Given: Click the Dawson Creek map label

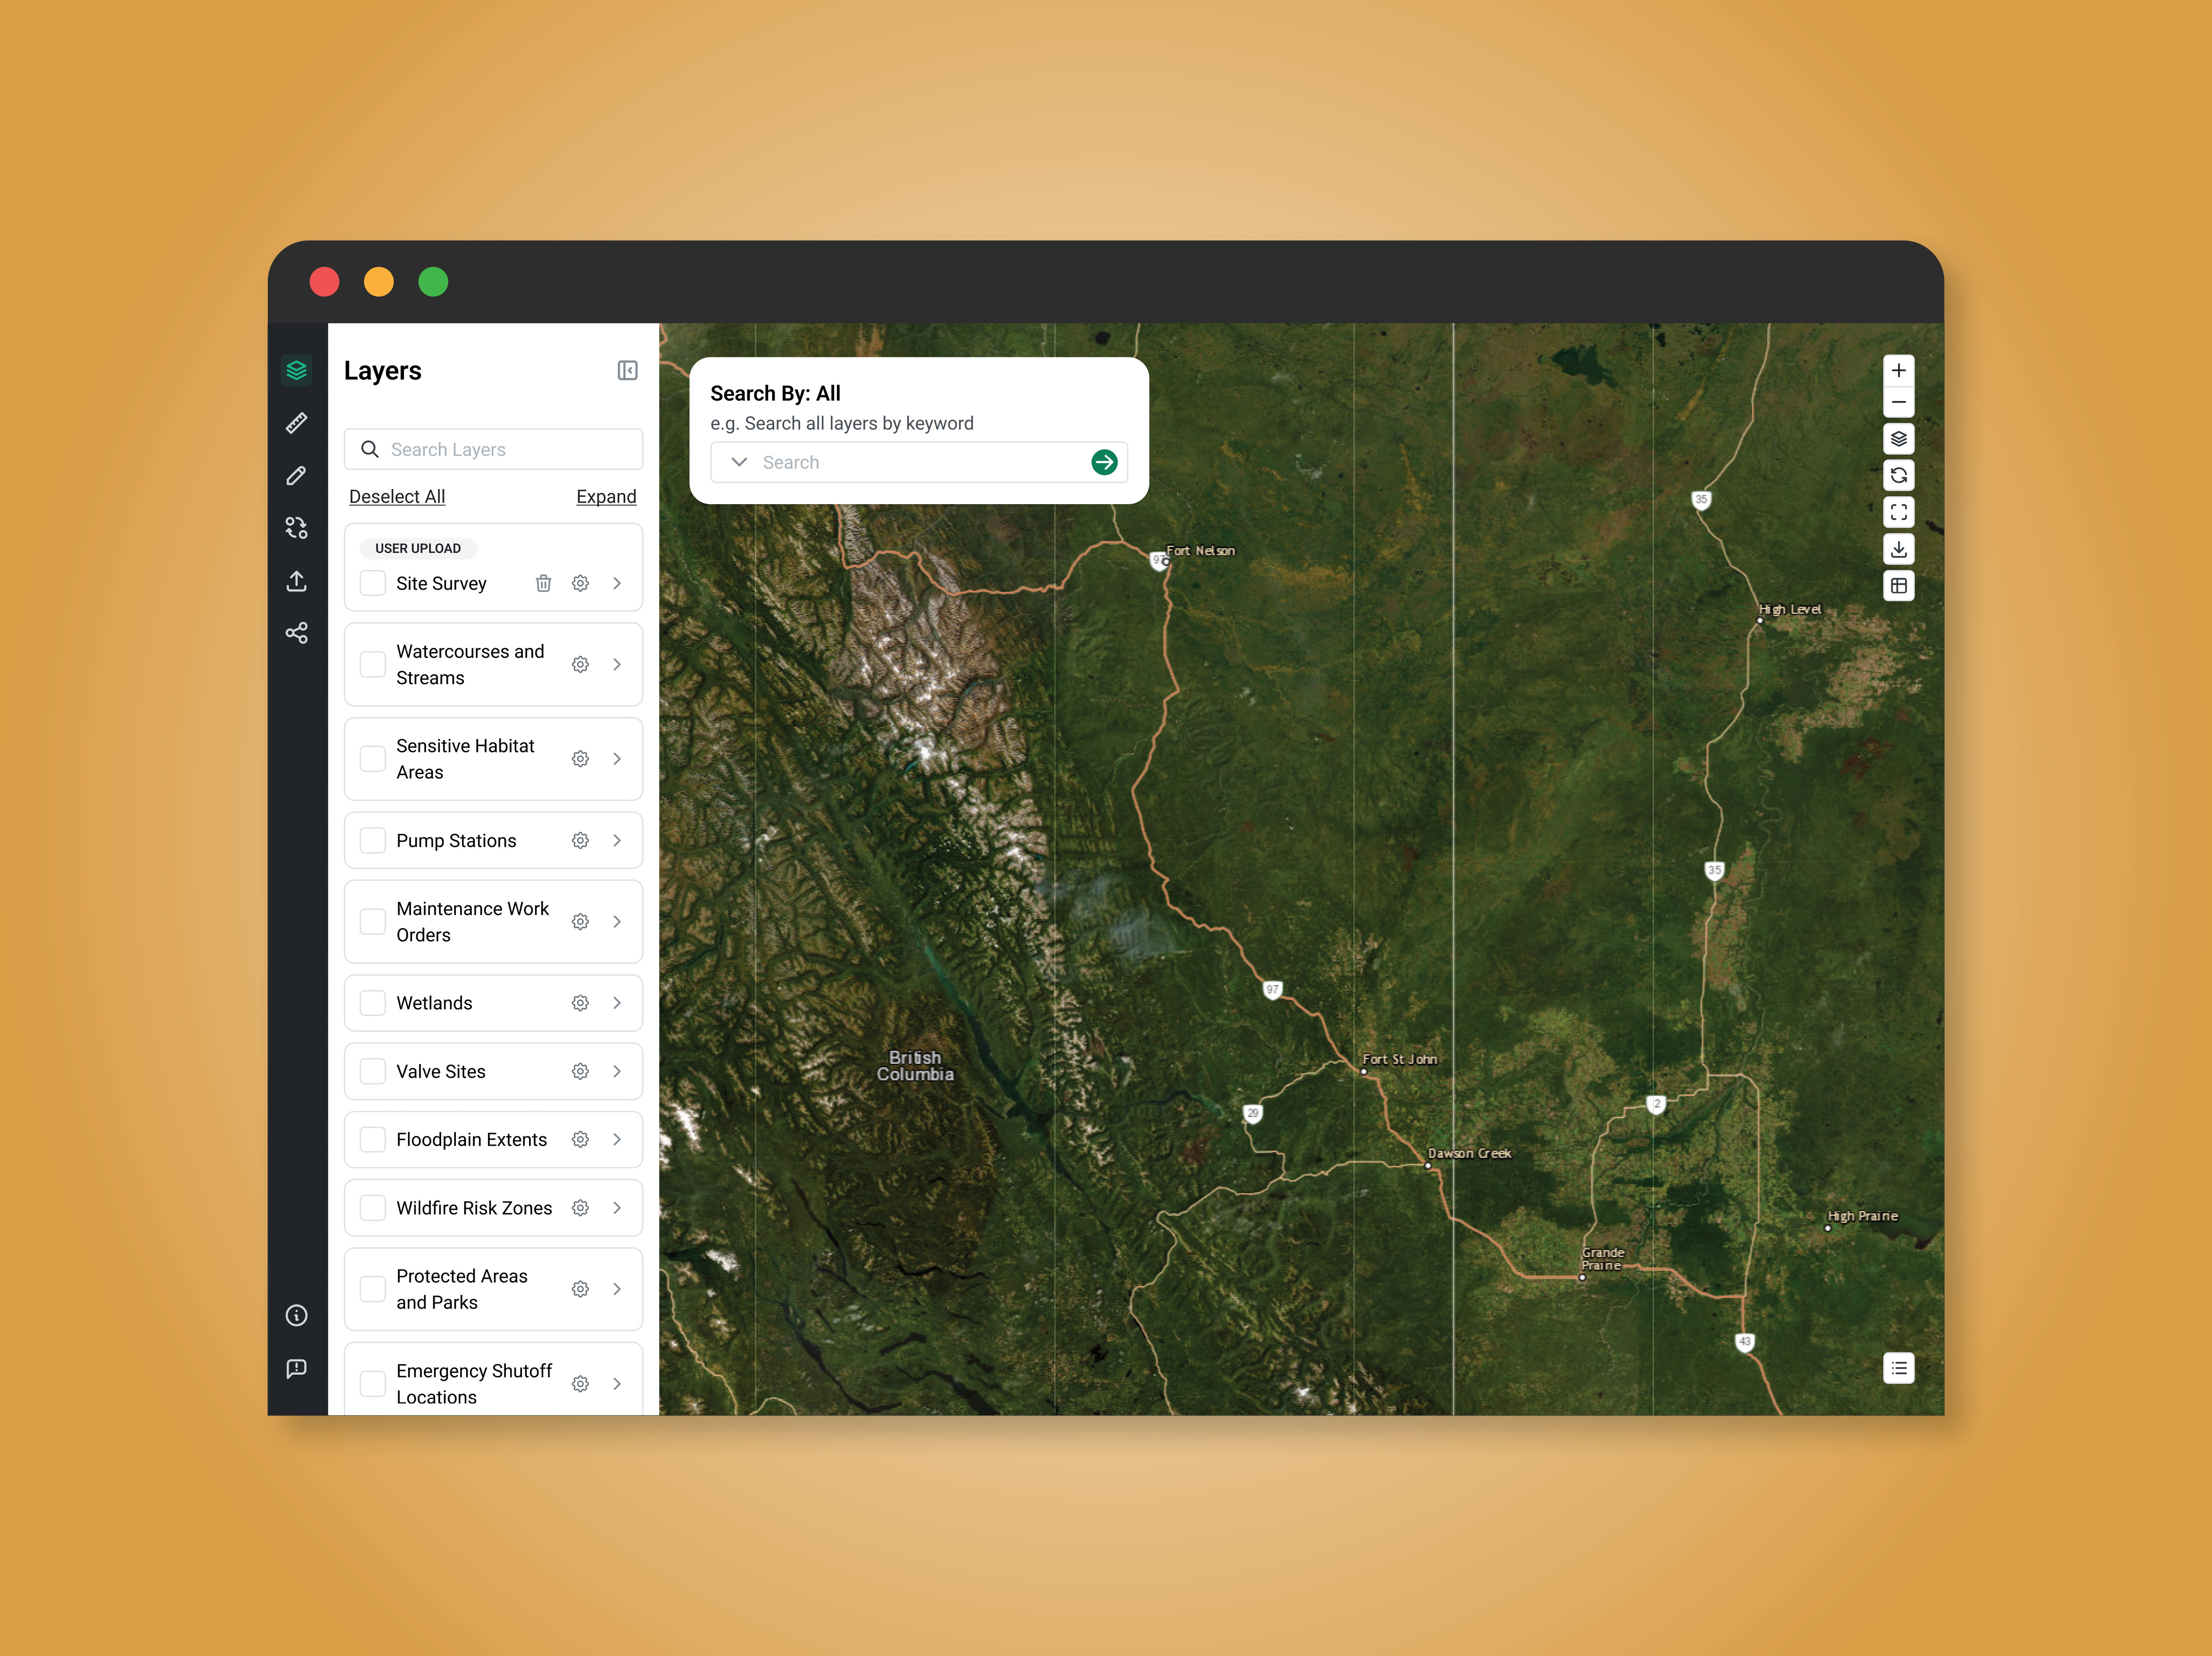Looking at the screenshot, I should coord(1469,1154).
